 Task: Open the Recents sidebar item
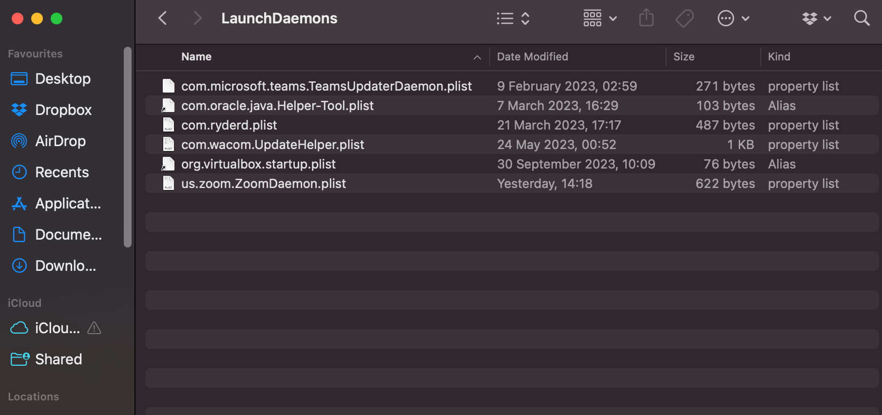pyautogui.click(x=62, y=172)
